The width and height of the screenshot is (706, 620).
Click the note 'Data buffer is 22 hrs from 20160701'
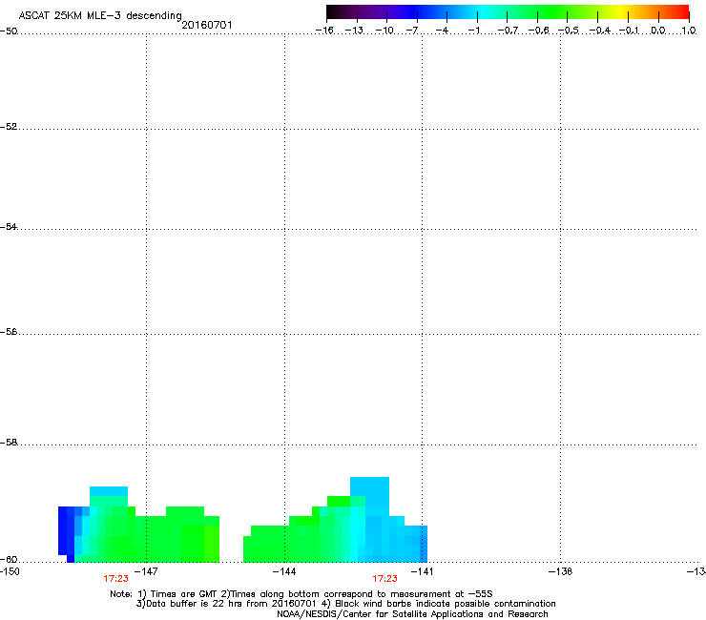click(x=226, y=604)
